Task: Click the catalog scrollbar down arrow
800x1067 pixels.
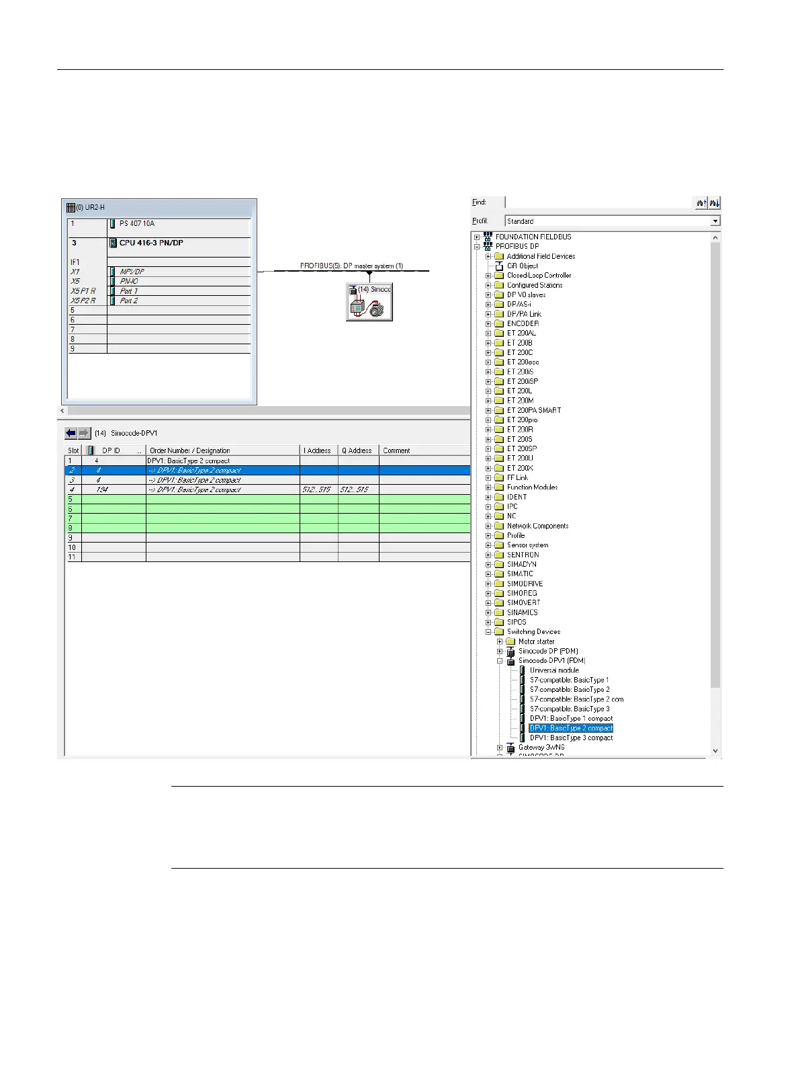Action: click(715, 751)
